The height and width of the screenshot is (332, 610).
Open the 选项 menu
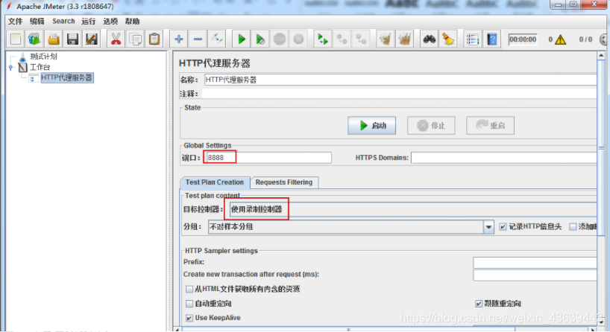(110, 21)
